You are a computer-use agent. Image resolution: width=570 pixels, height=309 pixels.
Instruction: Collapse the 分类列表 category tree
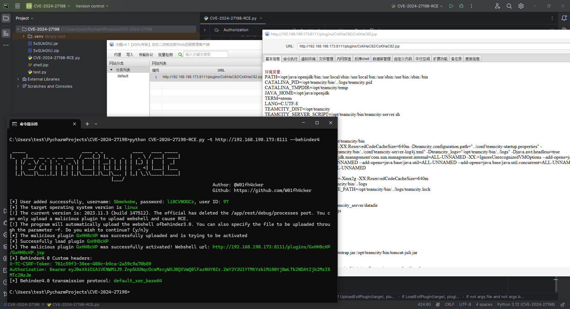tap(111, 70)
